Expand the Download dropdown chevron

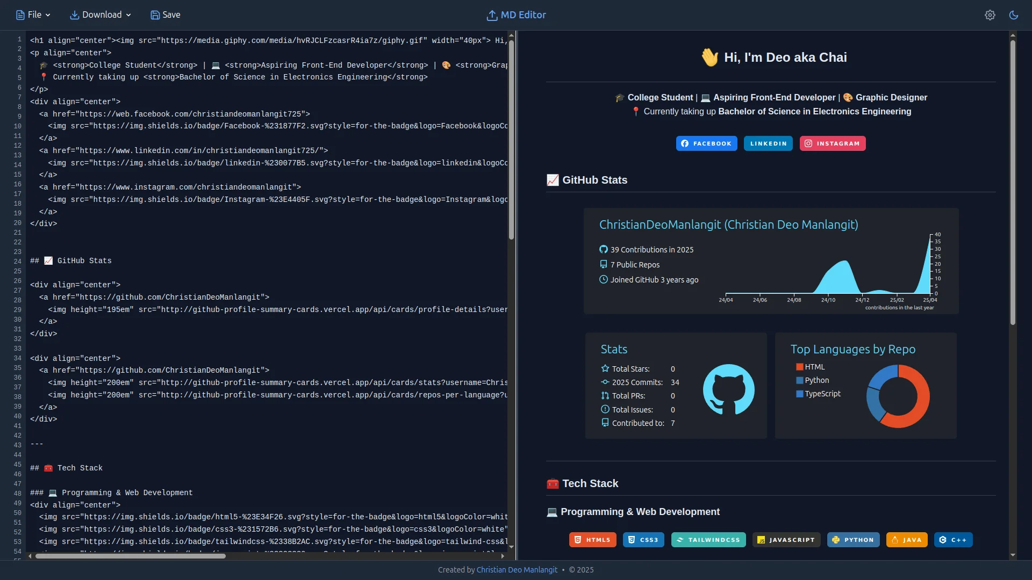[128, 15]
